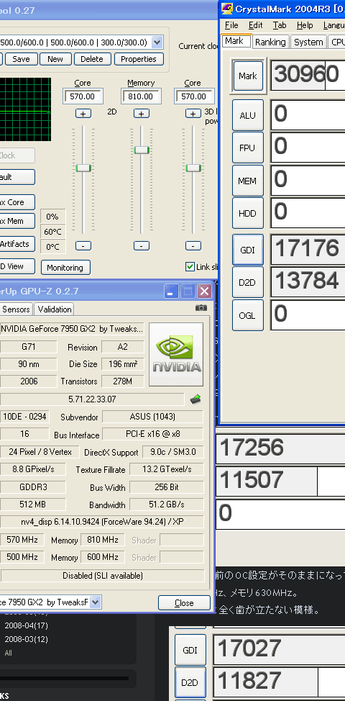
Task: Click the SLI field 'Disabled (SLI available)'
Action: (103, 575)
